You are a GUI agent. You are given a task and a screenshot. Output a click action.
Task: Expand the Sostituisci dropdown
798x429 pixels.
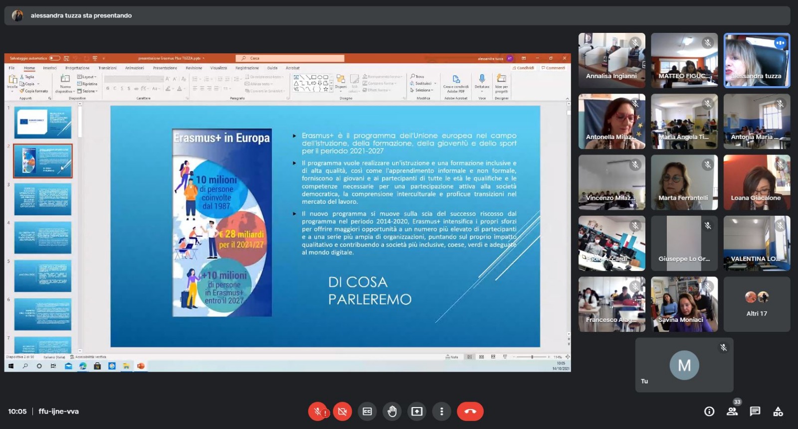(x=435, y=83)
